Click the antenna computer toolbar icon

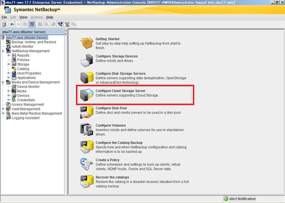67,24
